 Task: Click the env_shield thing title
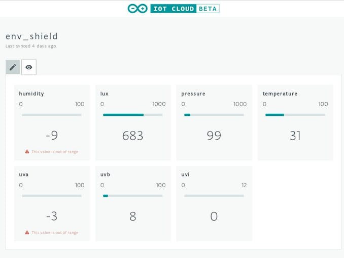click(32, 36)
